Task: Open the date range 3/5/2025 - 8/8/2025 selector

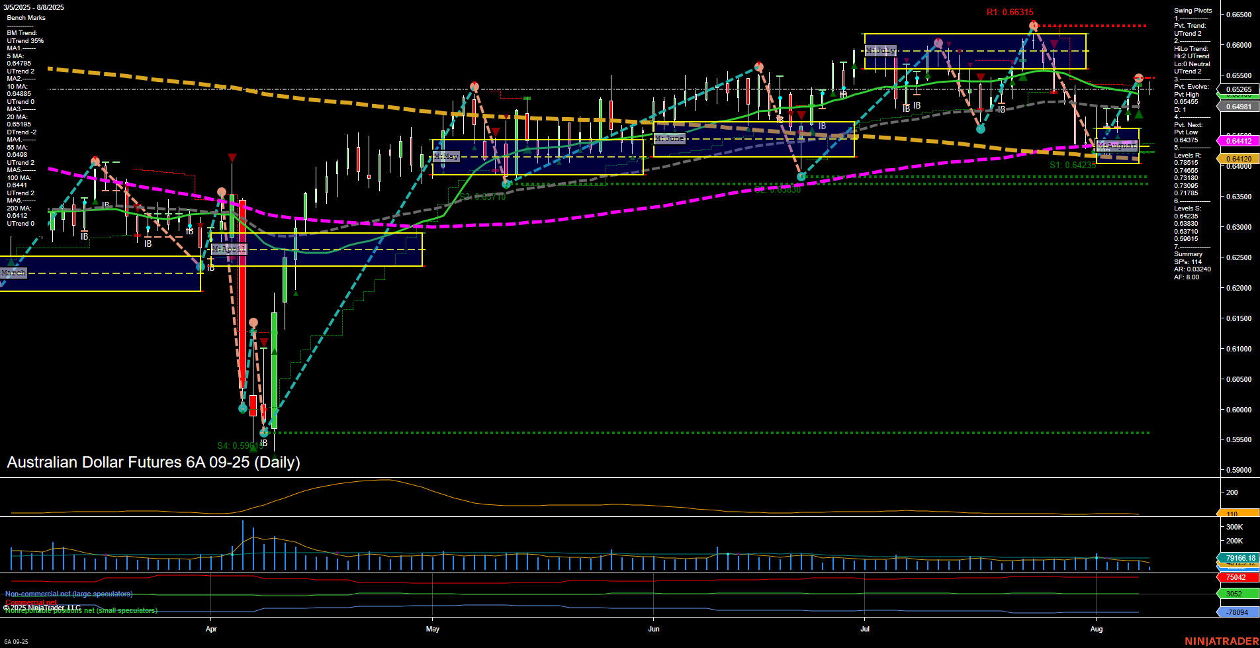Action: [33, 7]
